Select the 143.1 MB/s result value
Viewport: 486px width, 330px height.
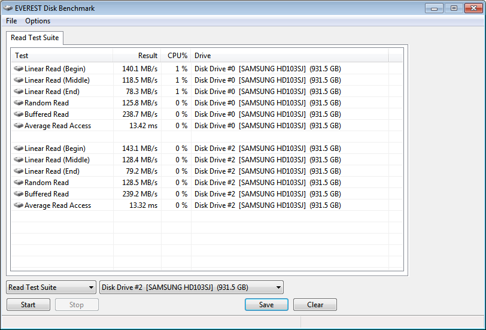click(140, 149)
